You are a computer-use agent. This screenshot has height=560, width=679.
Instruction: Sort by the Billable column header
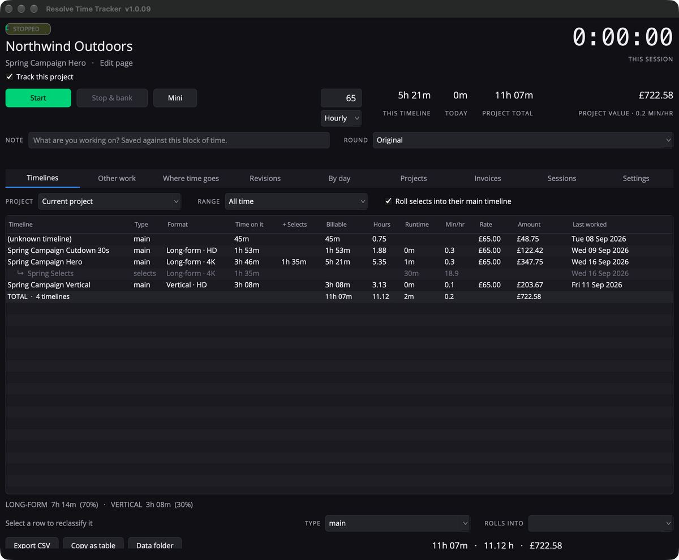coord(347,225)
